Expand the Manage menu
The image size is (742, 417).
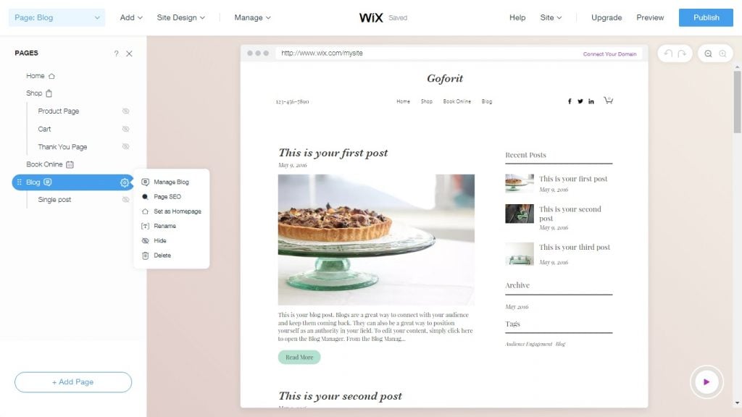253,17
